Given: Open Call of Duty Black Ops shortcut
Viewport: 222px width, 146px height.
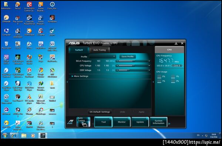Looking at the screenshot, I should [18, 86].
